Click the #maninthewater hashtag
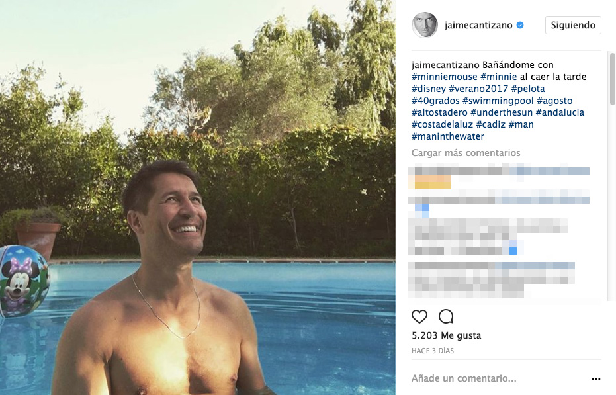This screenshot has width=616, height=395. point(448,136)
